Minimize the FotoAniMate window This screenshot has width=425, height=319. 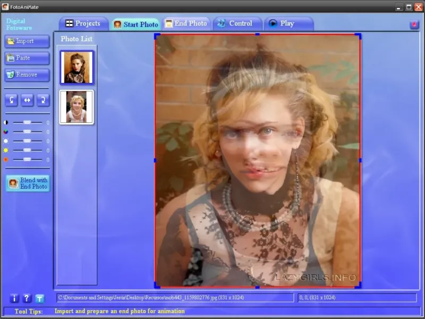point(398,7)
